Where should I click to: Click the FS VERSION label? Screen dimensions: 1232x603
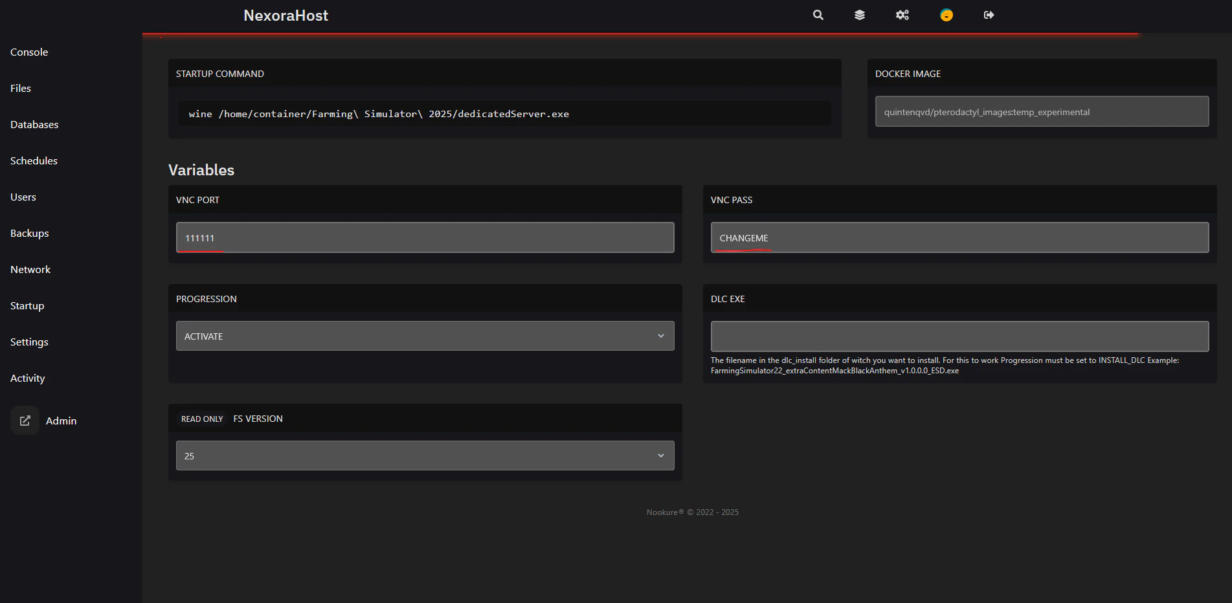pyautogui.click(x=258, y=419)
